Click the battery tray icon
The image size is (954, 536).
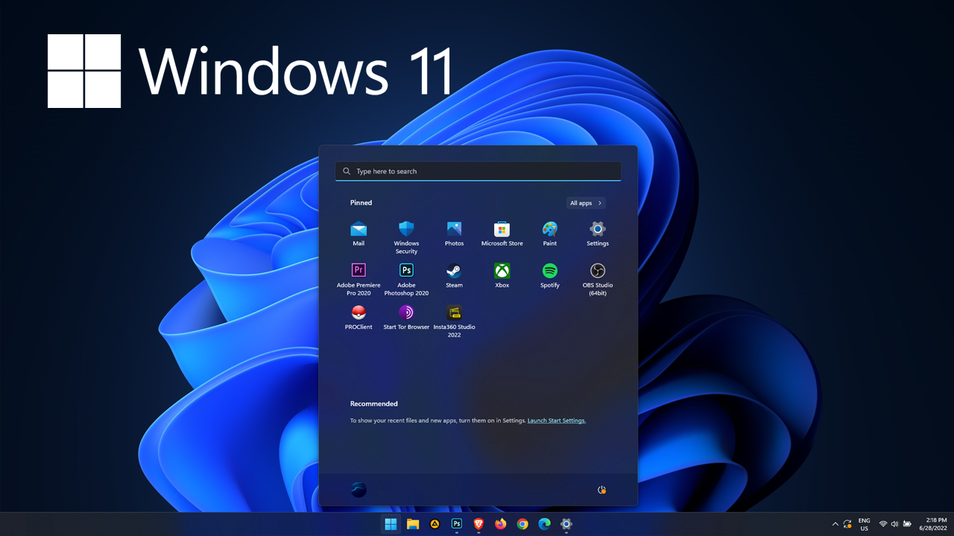pos(907,524)
